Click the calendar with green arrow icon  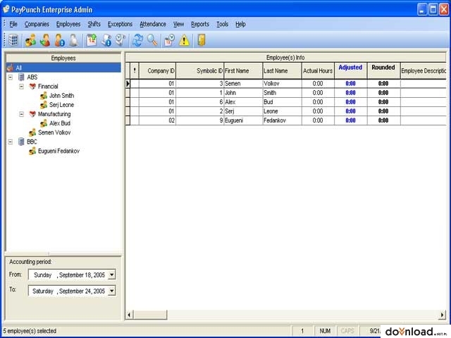click(92, 40)
